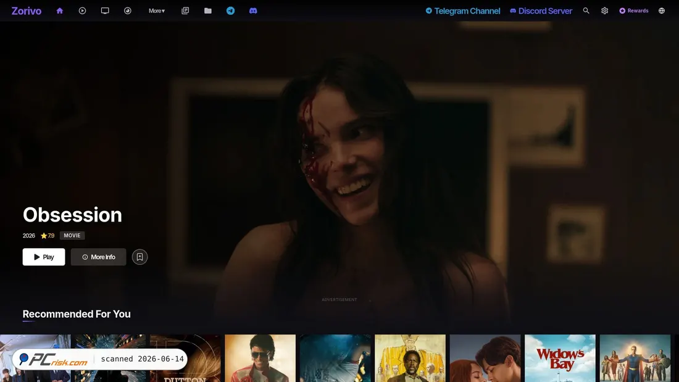
Task: Open search with magnifier icon
Action: click(586, 11)
